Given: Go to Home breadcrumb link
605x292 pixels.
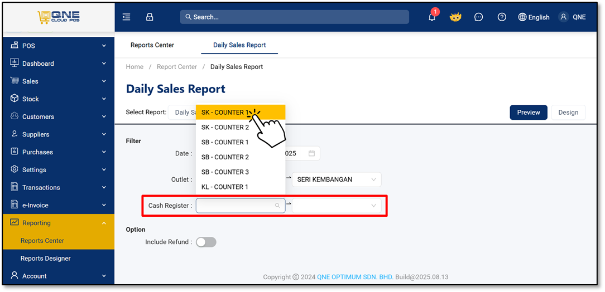Looking at the screenshot, I should pyautogui.click(x=135, y=67).
